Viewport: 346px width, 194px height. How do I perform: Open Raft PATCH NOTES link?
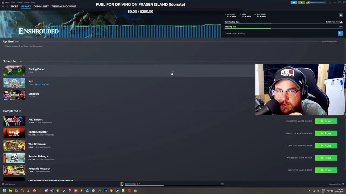(x=42, y=84)
